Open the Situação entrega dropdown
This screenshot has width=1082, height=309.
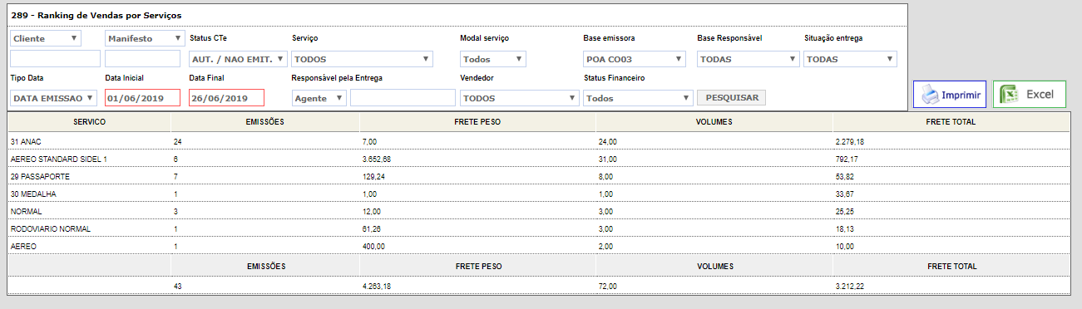point(851,59)
